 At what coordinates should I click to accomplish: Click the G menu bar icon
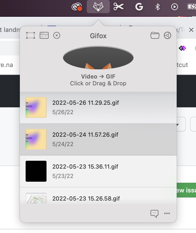(x=139, y=7)
